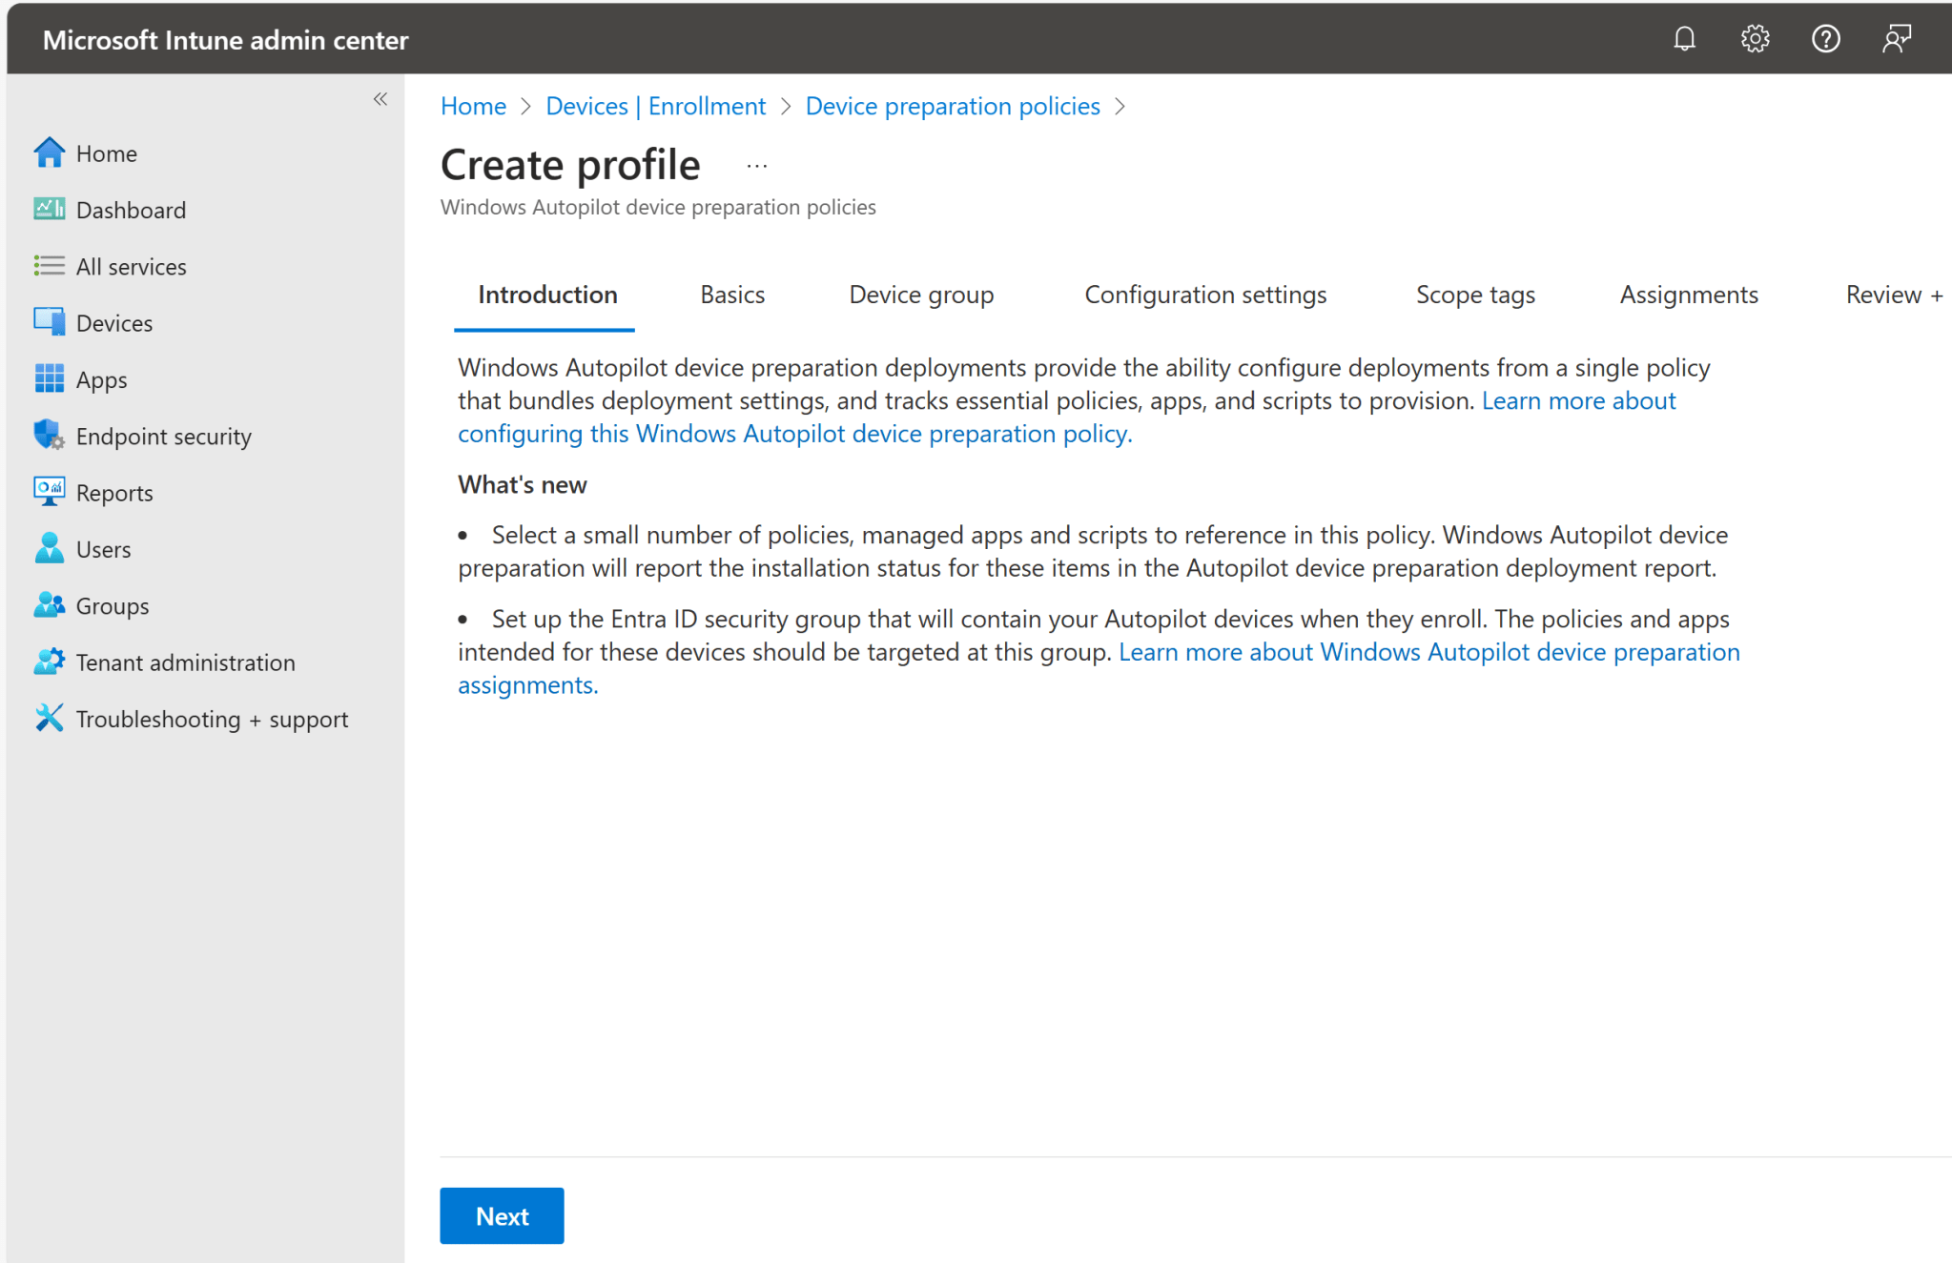Image resolution: width=1952 pixels, height=1263 pixels.
Task: Open Endpoint security from sidebar
Action: pos(163,436)
